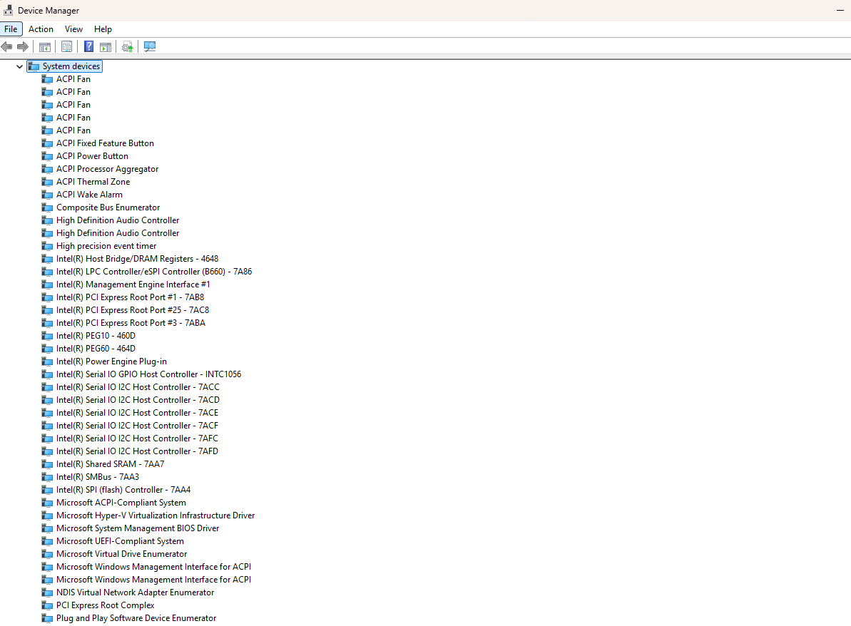Click the icon beside Intel(R) Power Engine Plug-in
The image size is (851, 626).
pos(48,361)
